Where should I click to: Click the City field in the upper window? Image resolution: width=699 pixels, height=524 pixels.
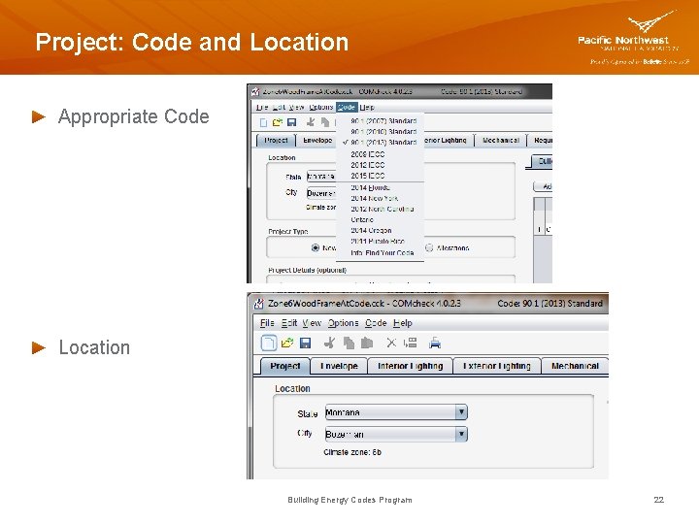coord(321,193)
